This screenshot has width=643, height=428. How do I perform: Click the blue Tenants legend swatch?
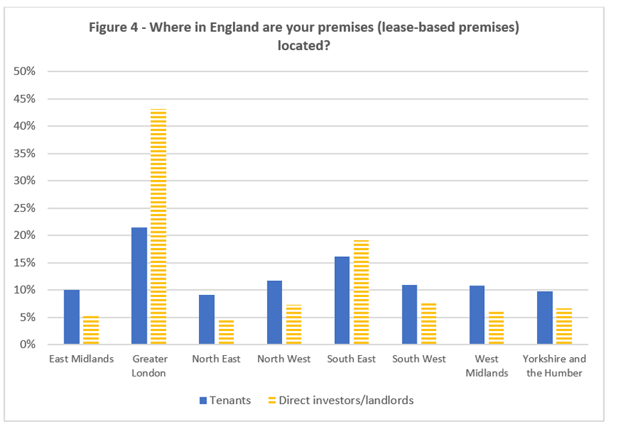pos(203,401)
